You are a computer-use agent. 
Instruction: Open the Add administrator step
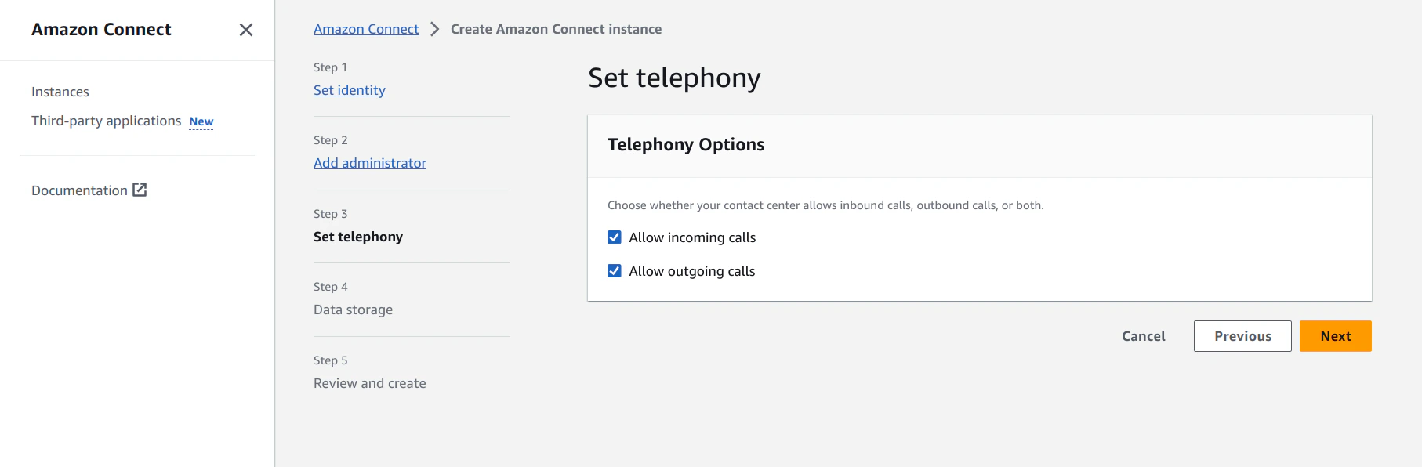tap(369, 162)
